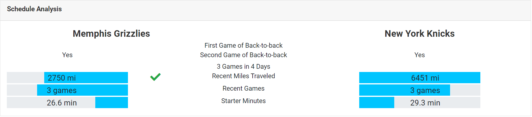Click the Recent Miles Traveled label
The height and width of the screenshot is (117, 532).
click(243, 76)
